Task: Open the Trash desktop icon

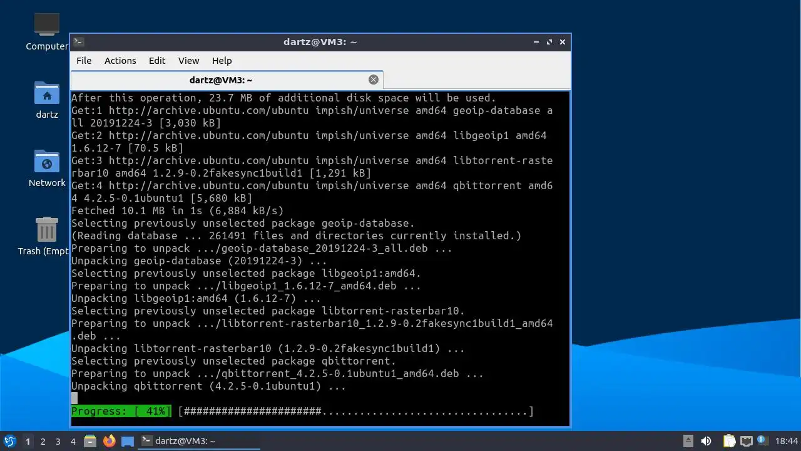Action: point(47,236)
